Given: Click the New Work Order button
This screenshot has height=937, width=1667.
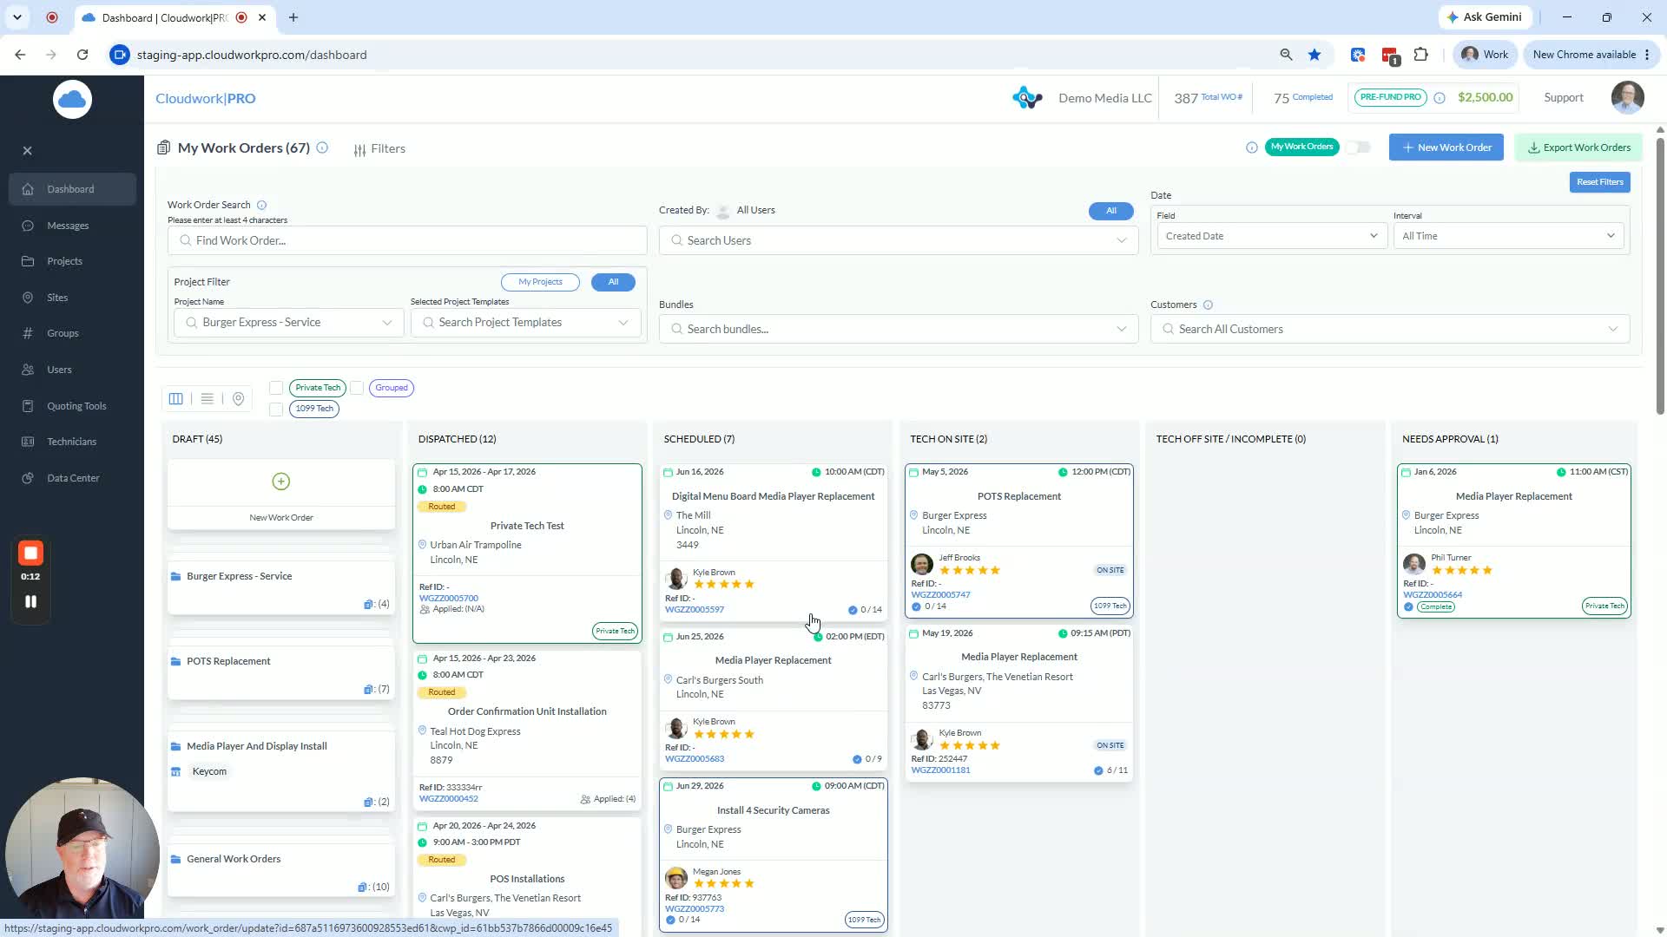Looking at the screenshot, I should 1446,147.
